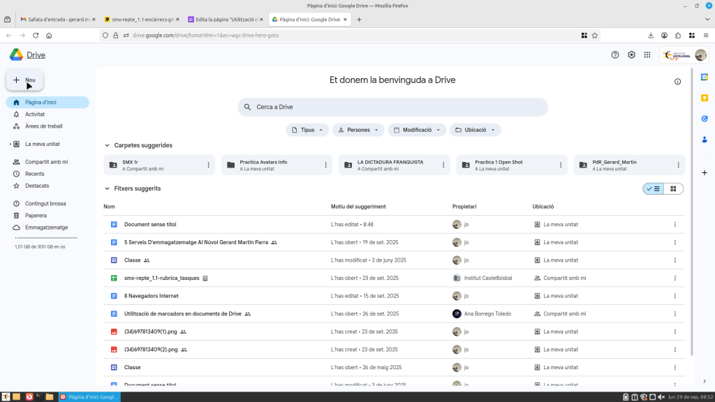
Task: Expand La meva unitat tree
Action: point(10,144)
